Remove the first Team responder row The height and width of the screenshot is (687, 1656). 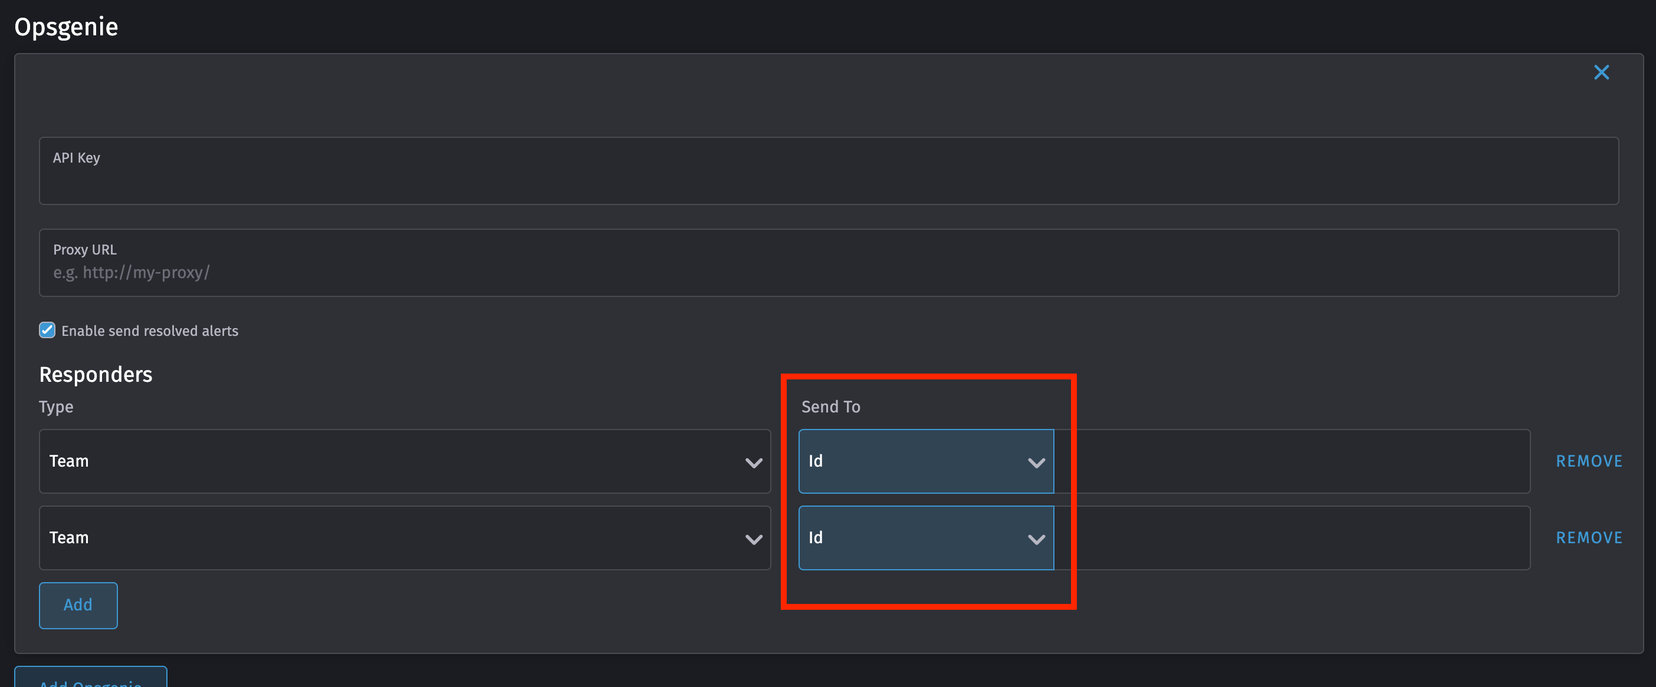[1589, 461]
